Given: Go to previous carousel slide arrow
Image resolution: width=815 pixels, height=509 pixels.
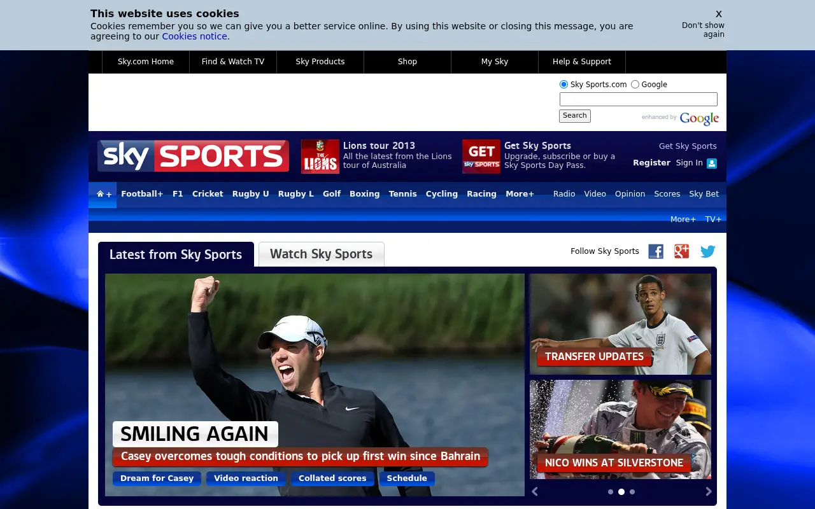Looking at the screenshot, I should tap(535, 491).
